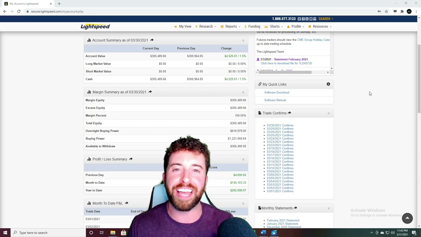The width and height of the screenshot is (421, 237).
Task: Open the Shorts dropdown menu
Action: pos(274,26)
